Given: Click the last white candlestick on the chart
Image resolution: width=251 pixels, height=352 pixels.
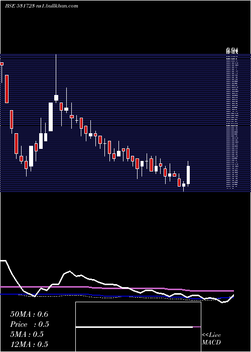Looking at the screenshot, I should pyautogui.click(x=188, y=175).
